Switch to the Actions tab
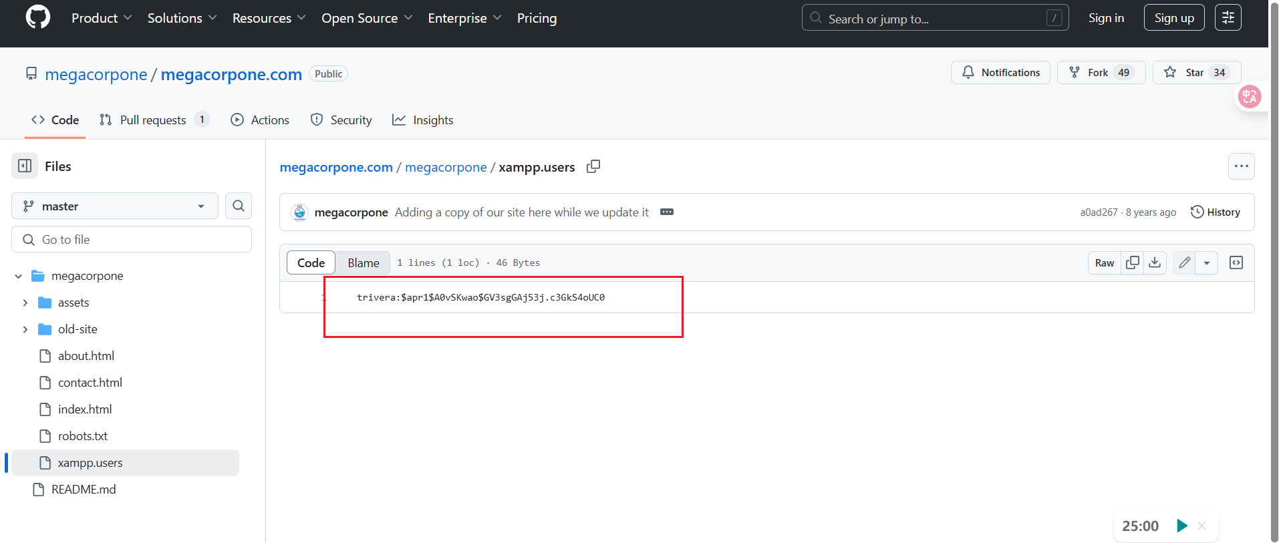 [x=260, y=120]
